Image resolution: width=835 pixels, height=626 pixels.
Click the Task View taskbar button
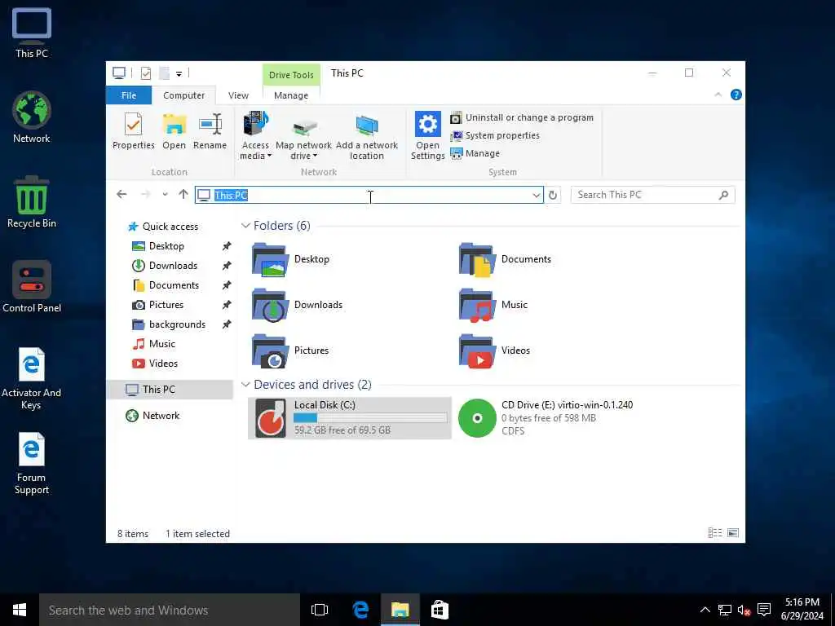[320, 610]
